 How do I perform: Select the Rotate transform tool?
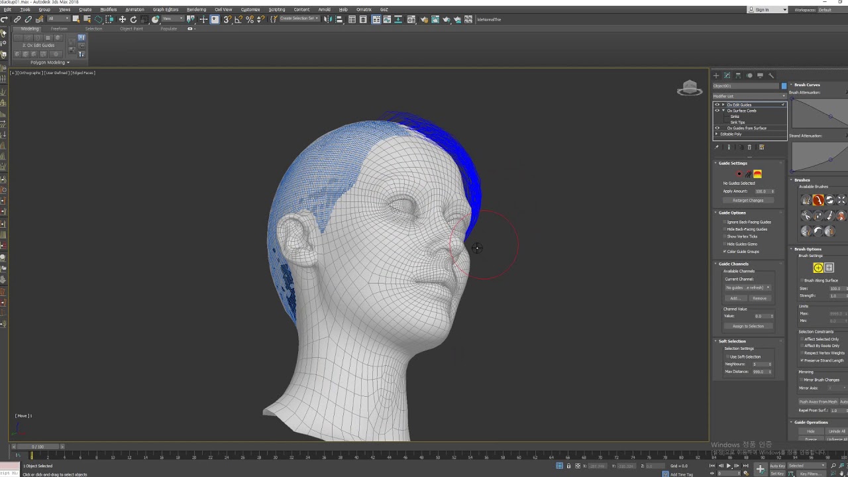point(133,20)
